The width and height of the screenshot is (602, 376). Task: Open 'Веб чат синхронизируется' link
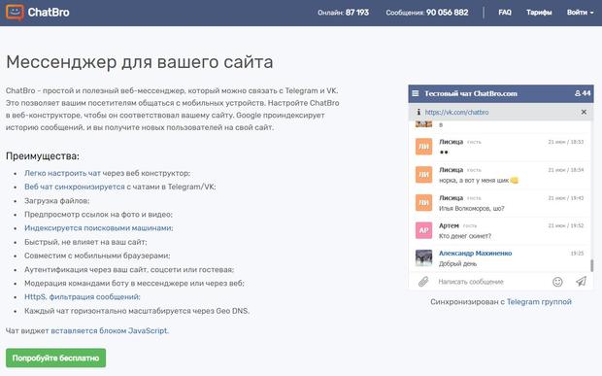[75, 187]
